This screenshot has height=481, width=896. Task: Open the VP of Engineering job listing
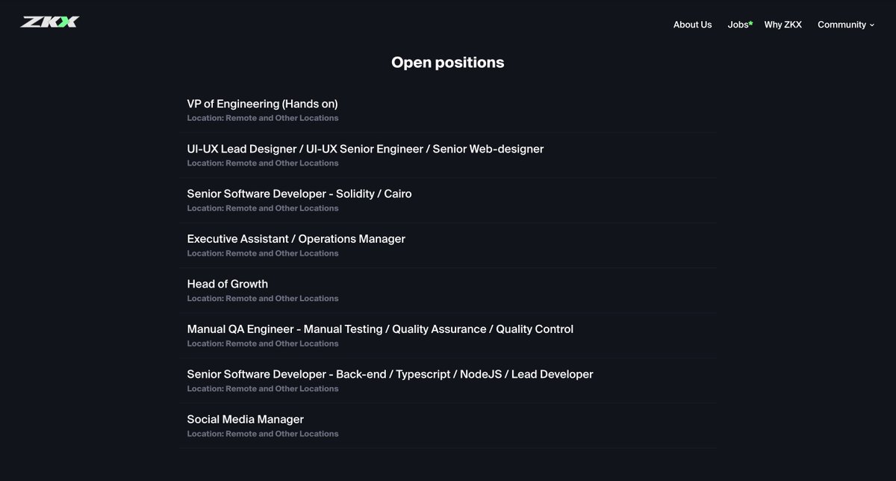[262, 103]
